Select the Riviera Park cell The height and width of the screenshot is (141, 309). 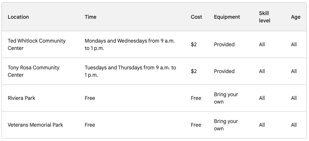coord(21,98)
